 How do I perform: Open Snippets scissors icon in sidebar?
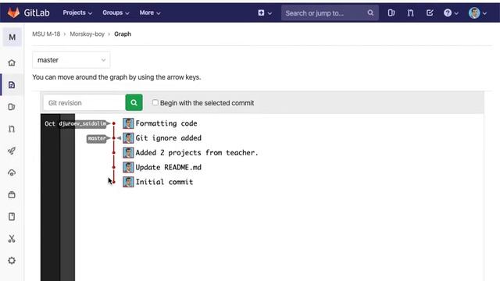click(x=12, y=239)
